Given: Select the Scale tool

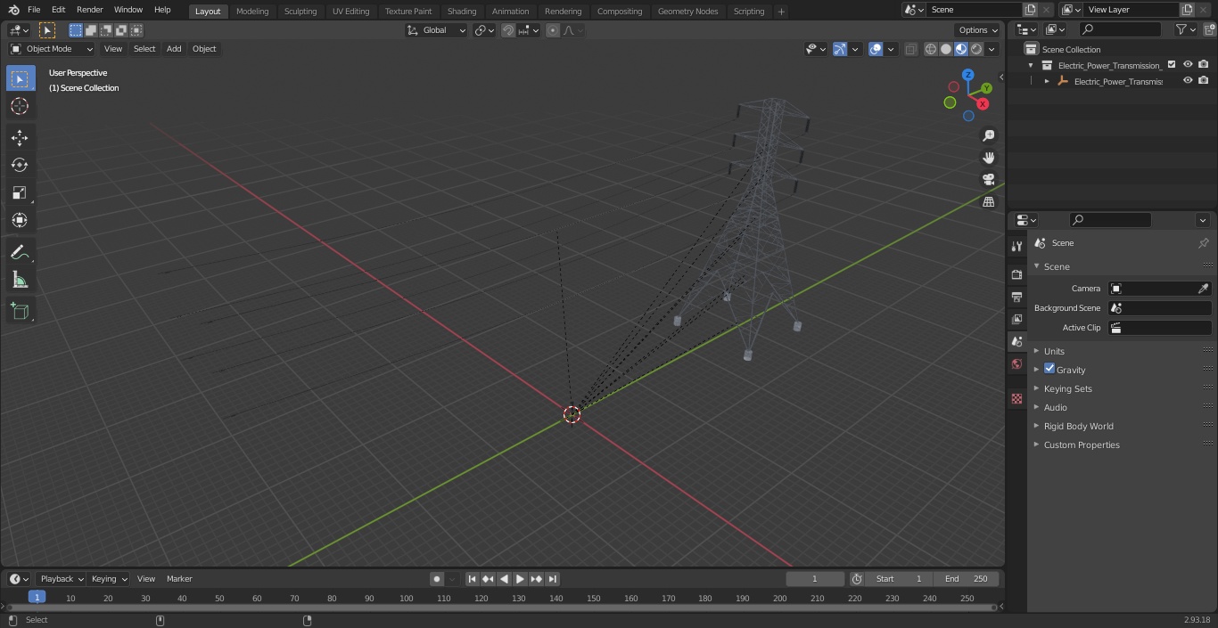Looking at the screenshot, I should (20, 192).
